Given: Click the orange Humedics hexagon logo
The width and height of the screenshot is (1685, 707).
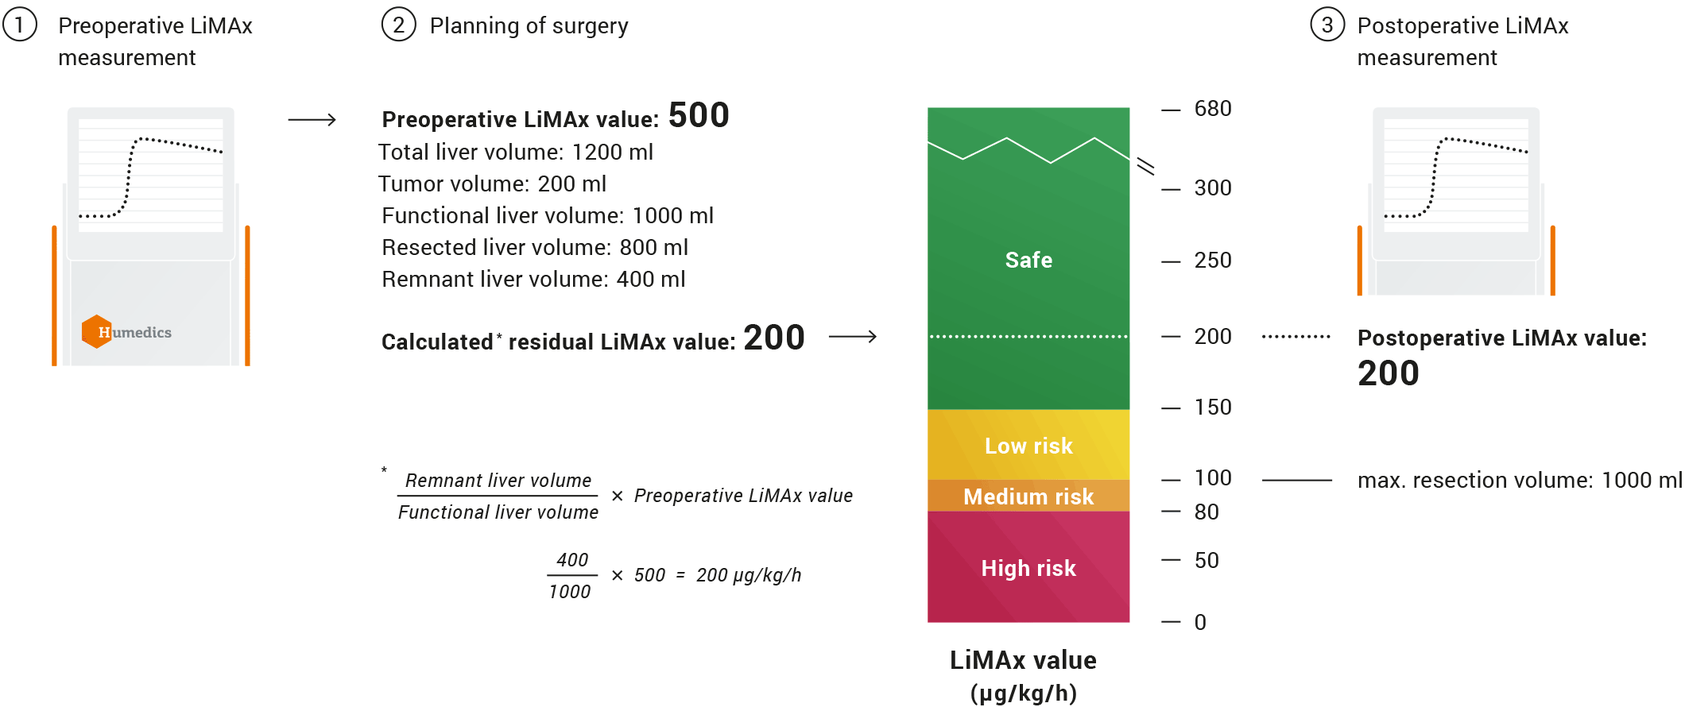Looking at the screenshot, I should click(96, 331).
